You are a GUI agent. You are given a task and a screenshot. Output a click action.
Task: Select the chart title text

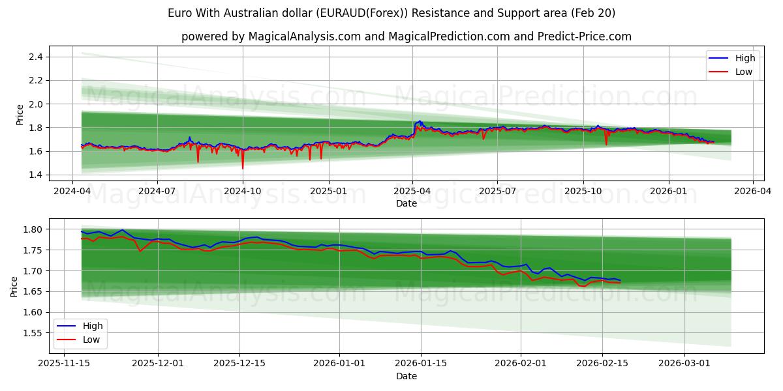pos(391,12)
